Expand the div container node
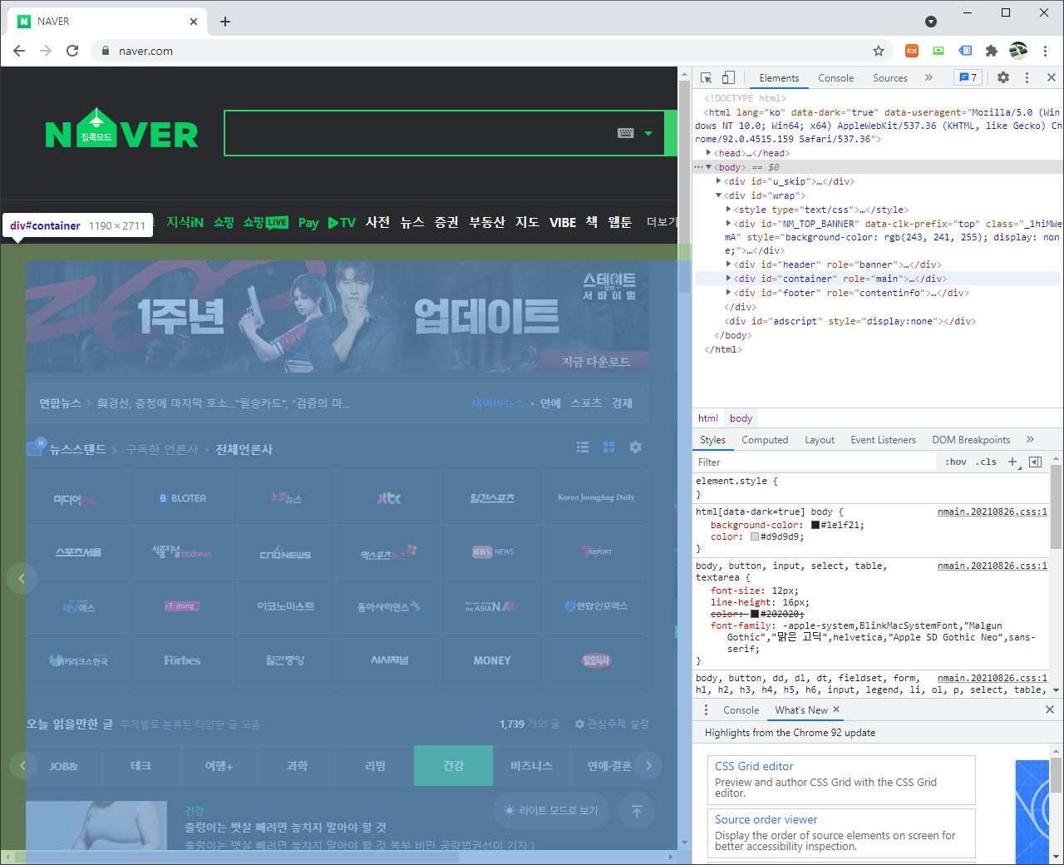 click(x=729, y=279)
